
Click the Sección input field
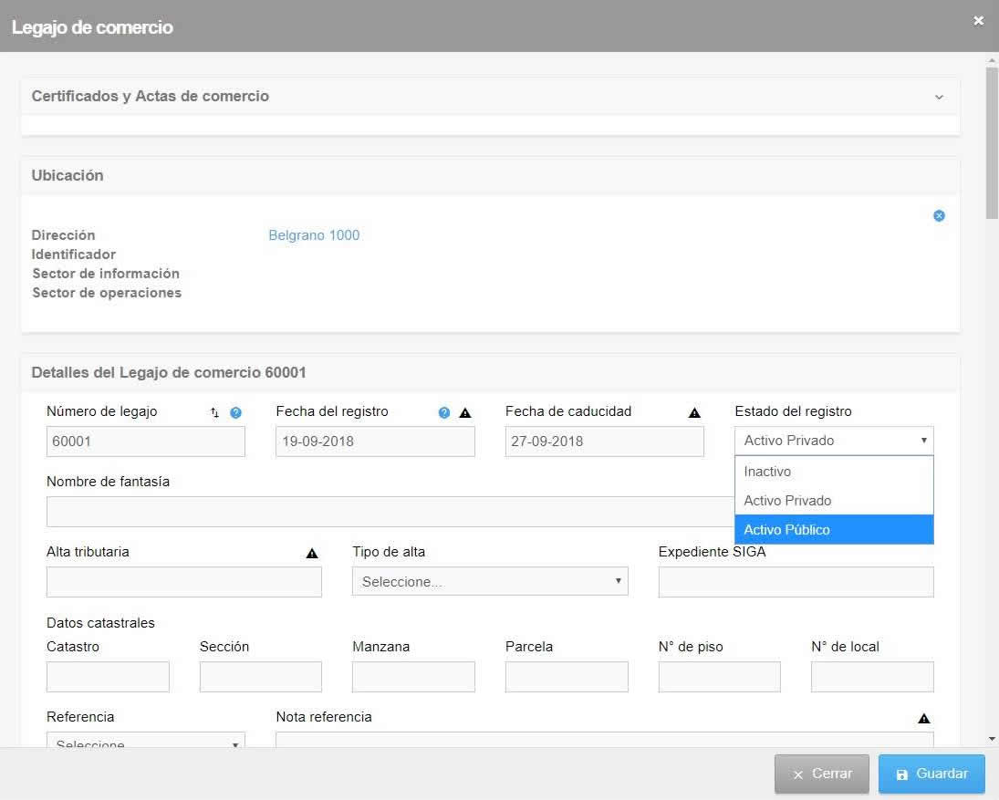[x=261, y=677]
